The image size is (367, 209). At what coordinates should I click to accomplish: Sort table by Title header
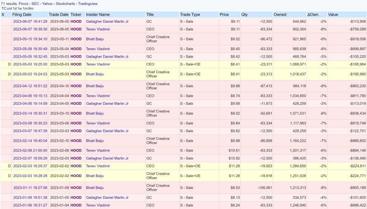[150, 14]
